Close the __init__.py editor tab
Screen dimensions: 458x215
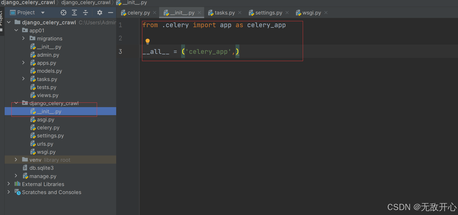[200, 13]
